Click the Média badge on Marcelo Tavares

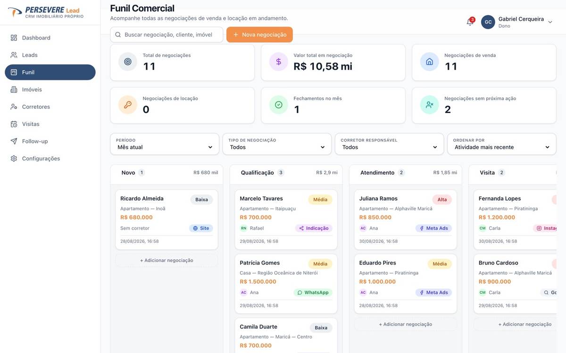pos(320,200)
